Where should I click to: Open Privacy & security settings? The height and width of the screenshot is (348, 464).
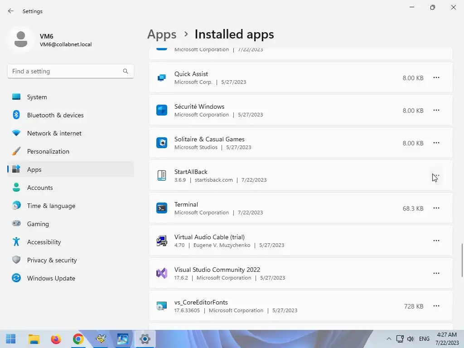[x=71, y=260]
